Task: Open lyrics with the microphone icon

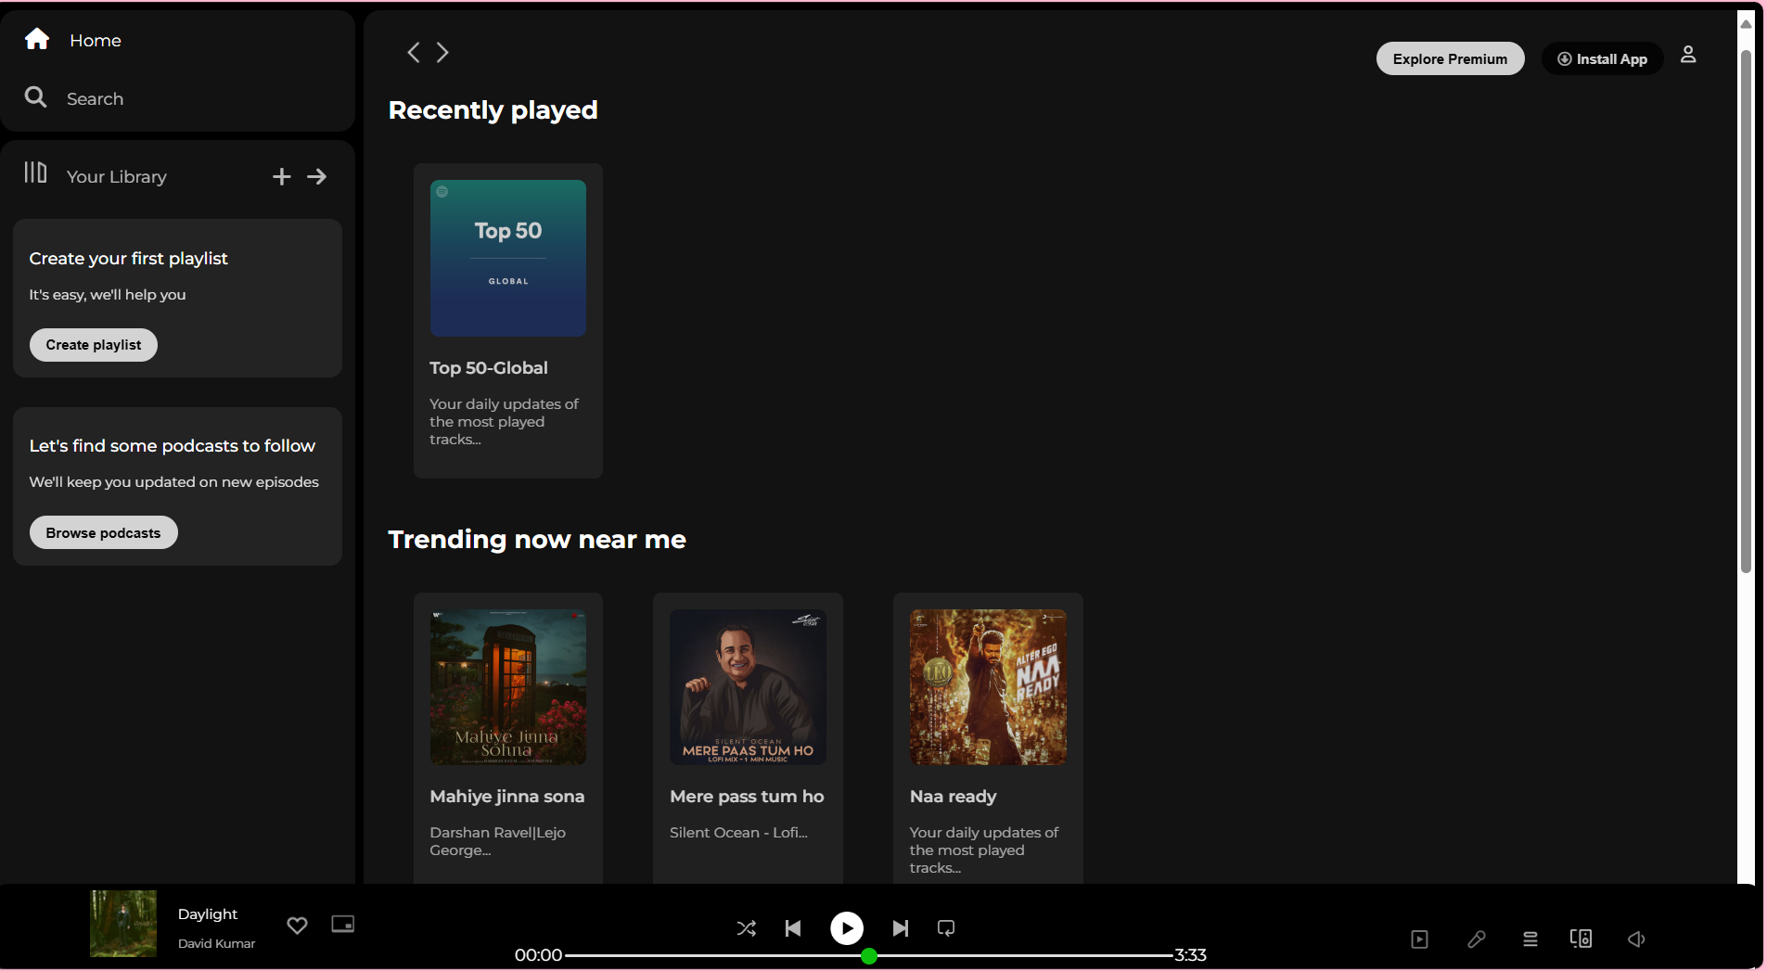Action: click(x=1477, y=939)
